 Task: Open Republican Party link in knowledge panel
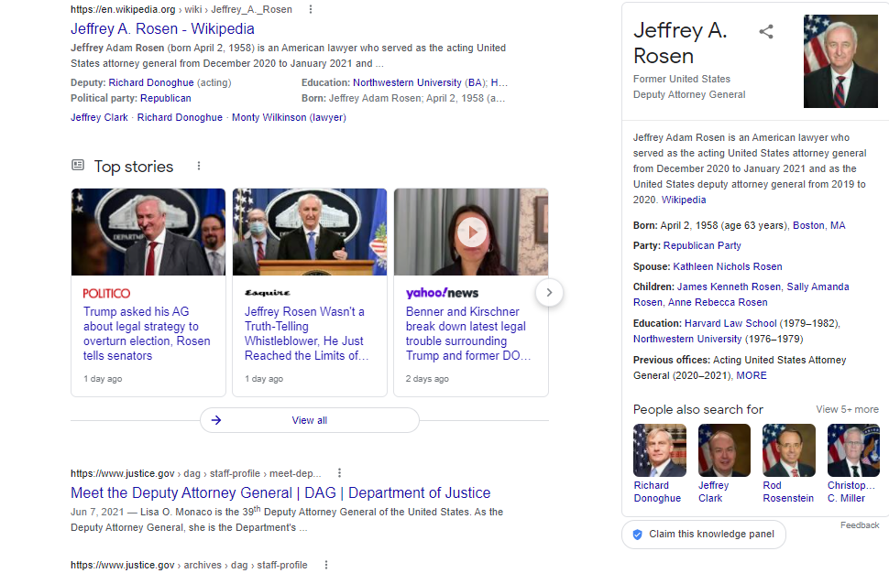[x=702, y=245]
